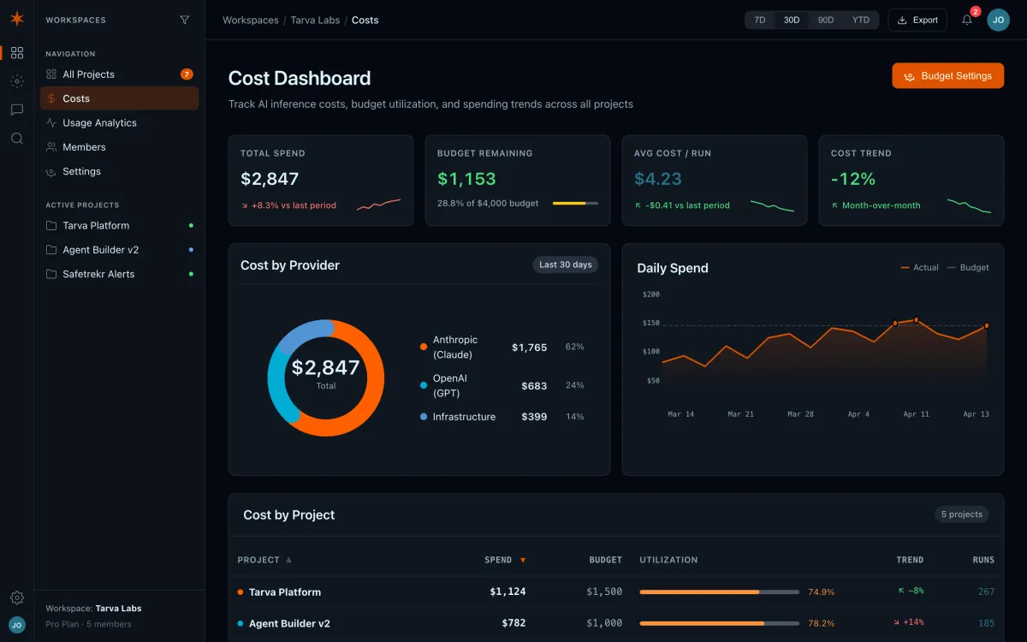1027x642 pixels.
Task: Click the Tarva Platform table row name
Action: (x=285, y=591)
